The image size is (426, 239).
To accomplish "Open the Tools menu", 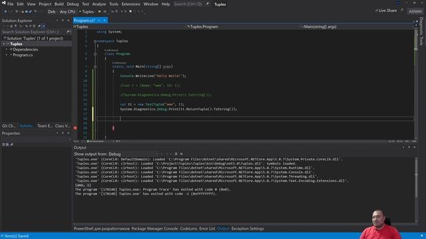I will (114, 4).
